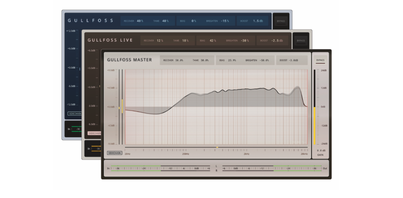
Task: Click the Boost 1.5 db parameter in blue Gullfoss
Action: click(x=258, y=21)
